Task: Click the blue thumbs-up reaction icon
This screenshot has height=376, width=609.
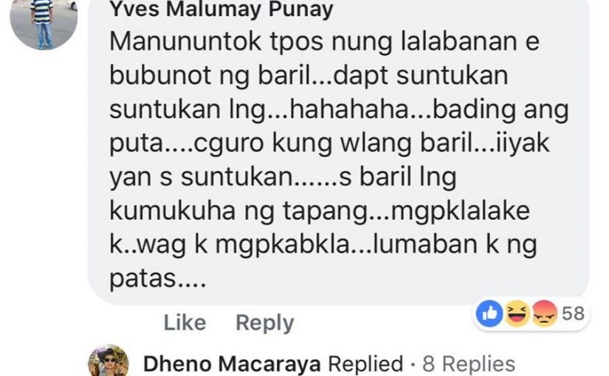Action: tap(489, 313)
